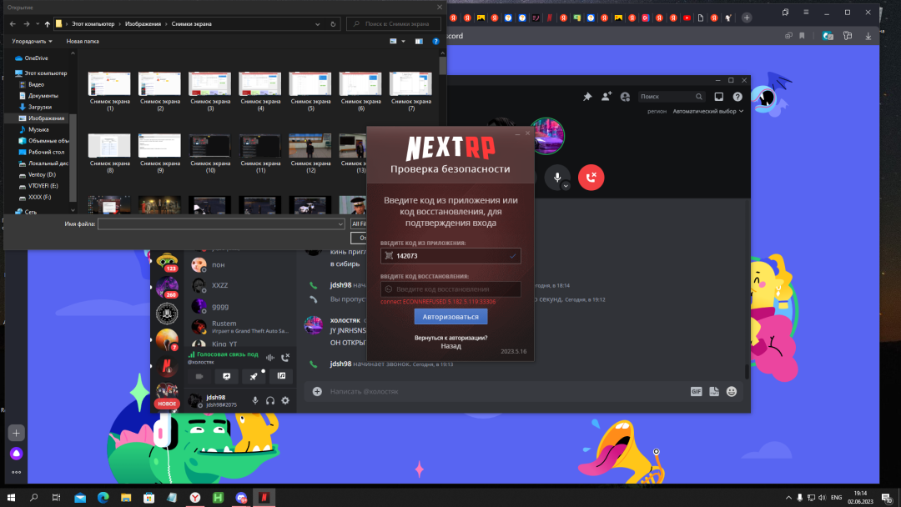Open DM with XXZZ

coord(241,285)
